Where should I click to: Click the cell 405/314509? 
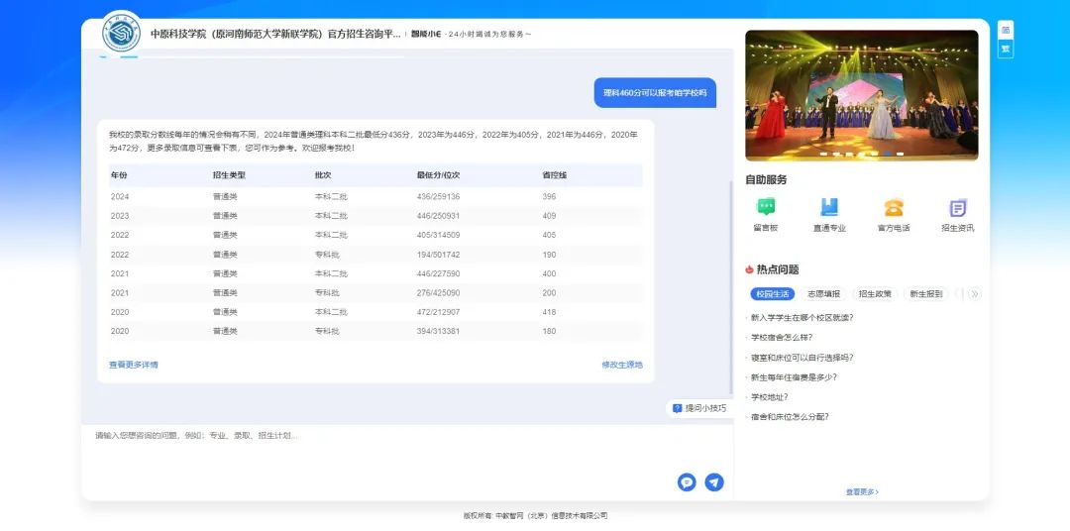(x=438, y=235)
